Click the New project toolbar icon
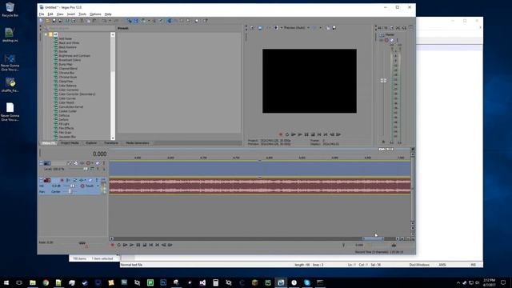 coord(42,21)
